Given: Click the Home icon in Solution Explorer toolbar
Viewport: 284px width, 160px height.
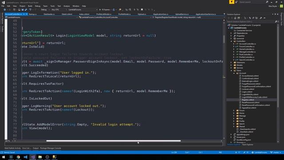Looking at the screenshot, I should pos(235,18).
